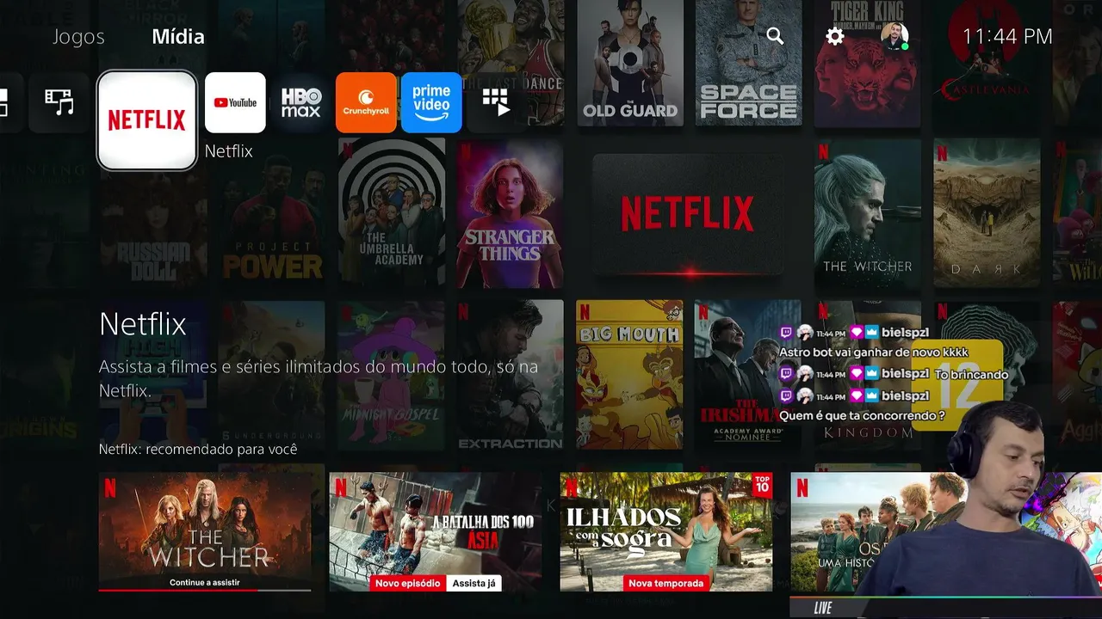The image size is (1102, 619).
Task: Click the chat message 'To brincando'
Action: click(x=971, y=374)
